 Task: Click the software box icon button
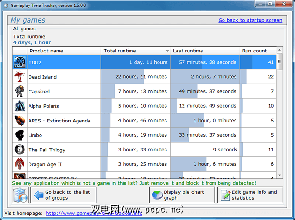click(20, 195)
